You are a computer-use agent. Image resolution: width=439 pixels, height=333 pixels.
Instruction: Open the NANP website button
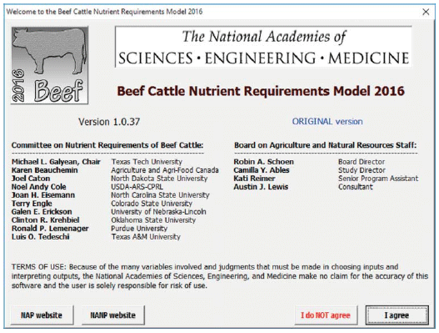(x=113, y=315)
